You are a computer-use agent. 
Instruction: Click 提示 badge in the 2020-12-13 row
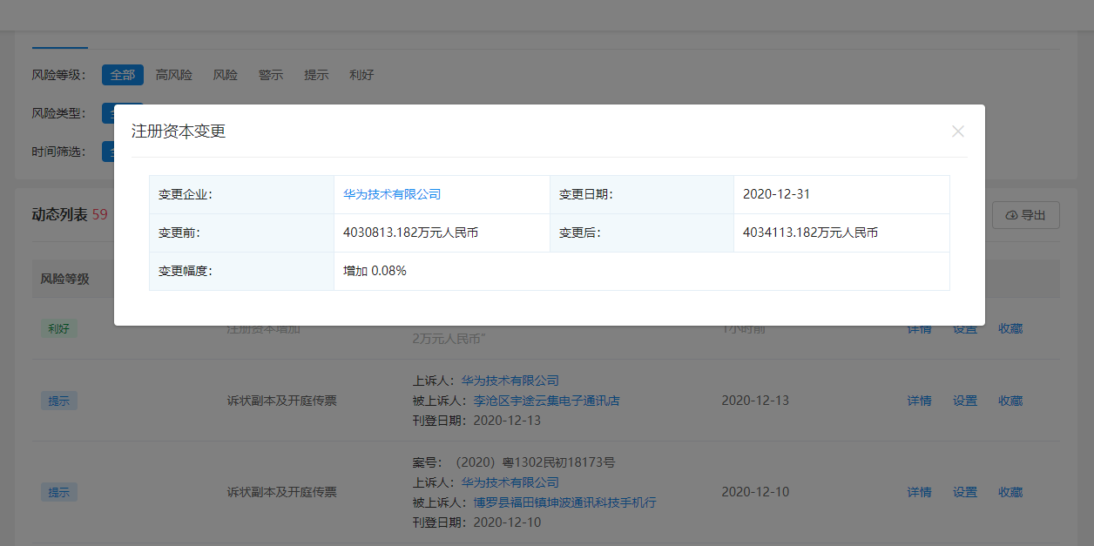[x=59, y=401]
